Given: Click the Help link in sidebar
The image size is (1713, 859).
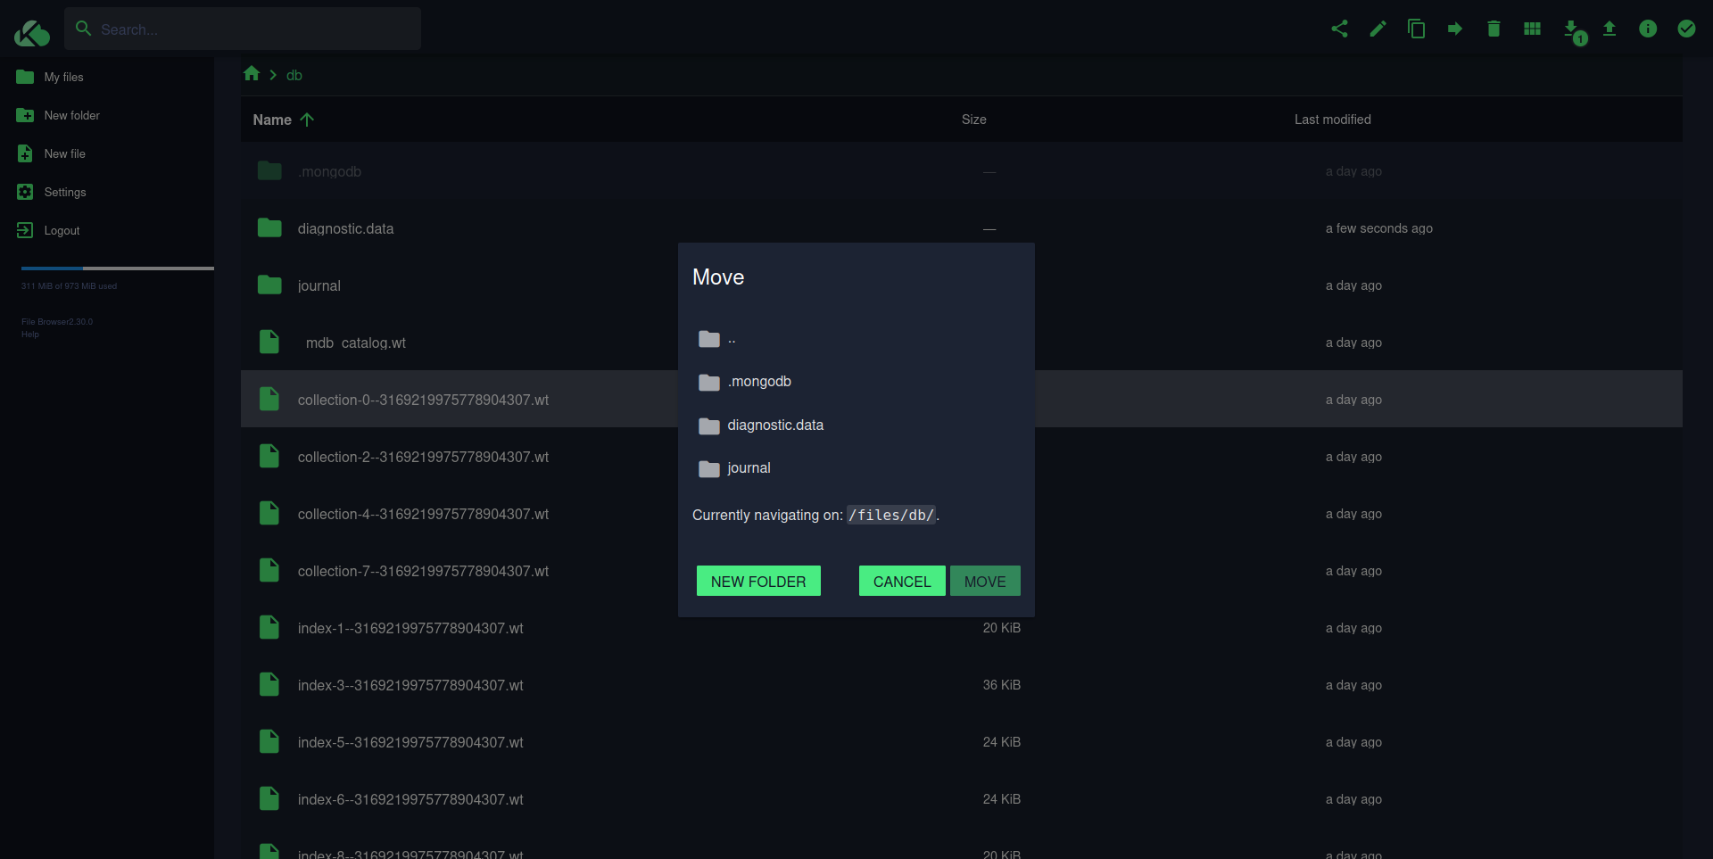Looking at the screenshot, I should click(x=30, y=335).
